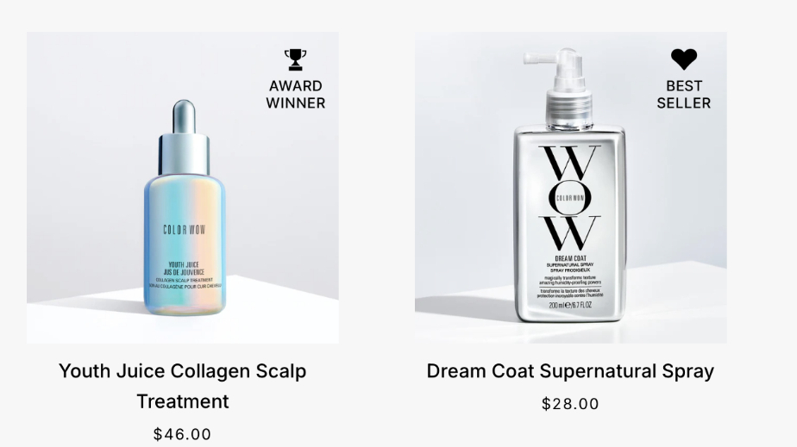Click COLOR WOW logo on iridescent bottle
The width and height of the screenshot is (797, 447).
click(184, 230)
